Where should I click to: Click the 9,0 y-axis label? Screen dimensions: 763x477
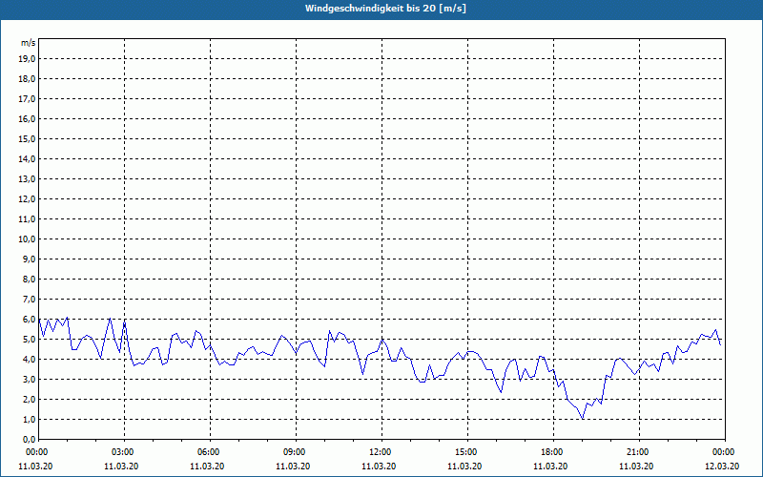(29, 259)
